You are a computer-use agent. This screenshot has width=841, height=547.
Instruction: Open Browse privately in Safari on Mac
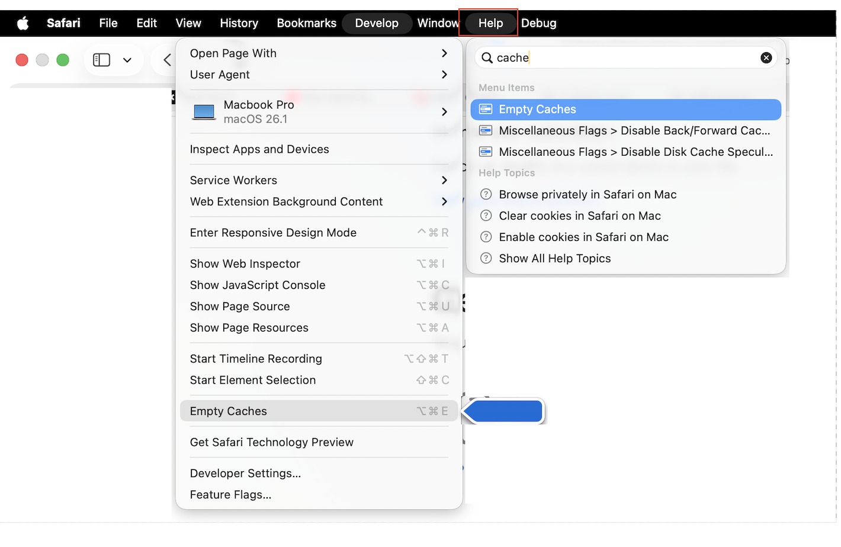pyautogui.click(x=626, y=194)
